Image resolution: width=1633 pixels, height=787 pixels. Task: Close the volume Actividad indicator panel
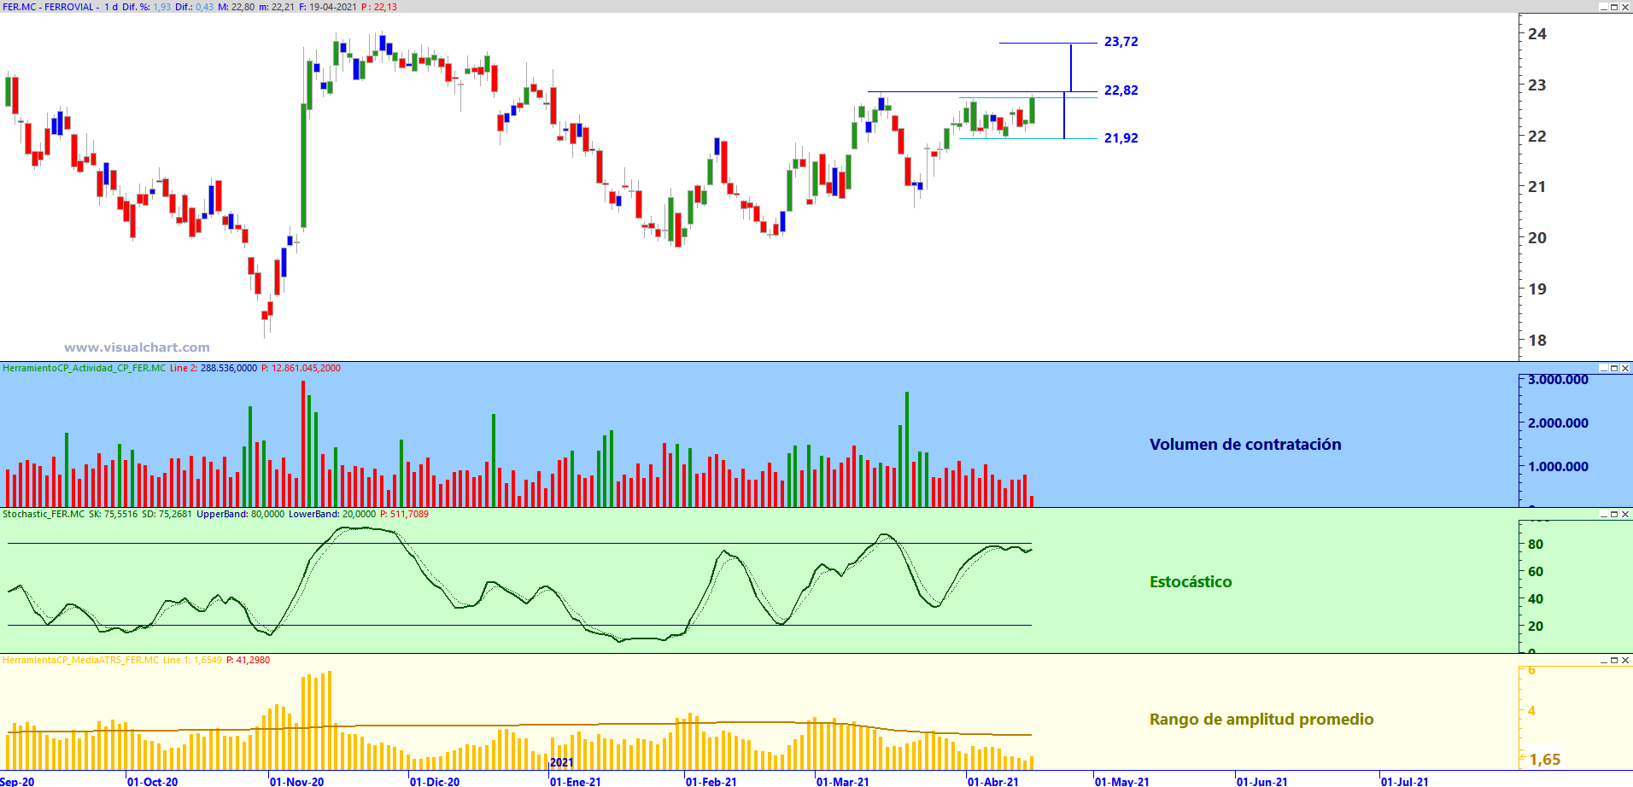pyautogui.click(x=1625, y=368)
